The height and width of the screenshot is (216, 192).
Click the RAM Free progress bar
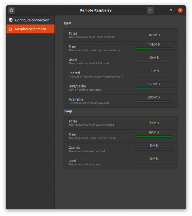(x=154, y=48)
